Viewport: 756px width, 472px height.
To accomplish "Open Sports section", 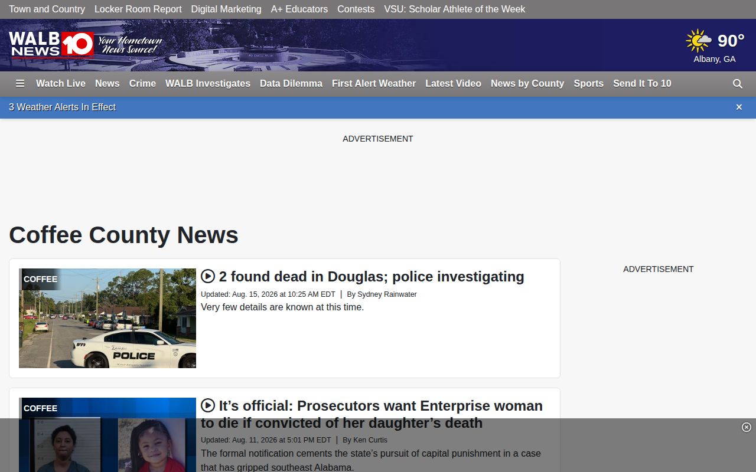I will tap(588, 83).
